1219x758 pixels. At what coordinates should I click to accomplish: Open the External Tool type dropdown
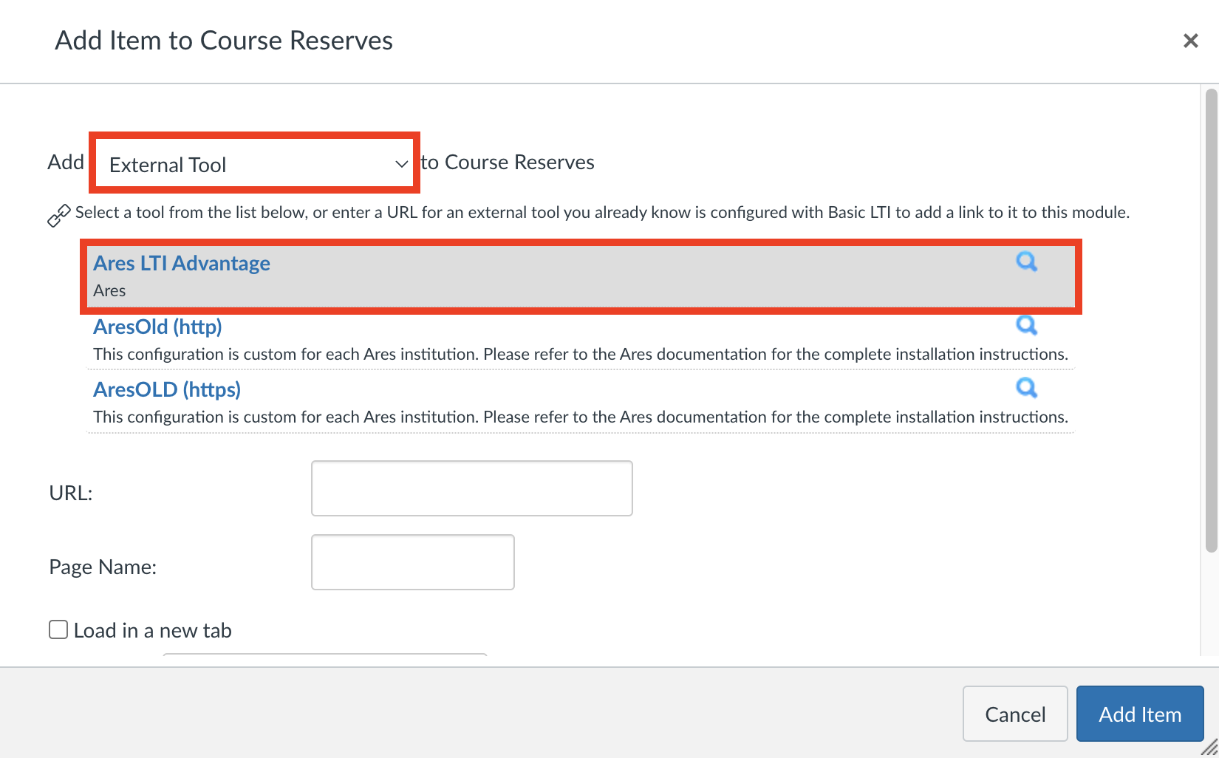[x=254, y=164]
